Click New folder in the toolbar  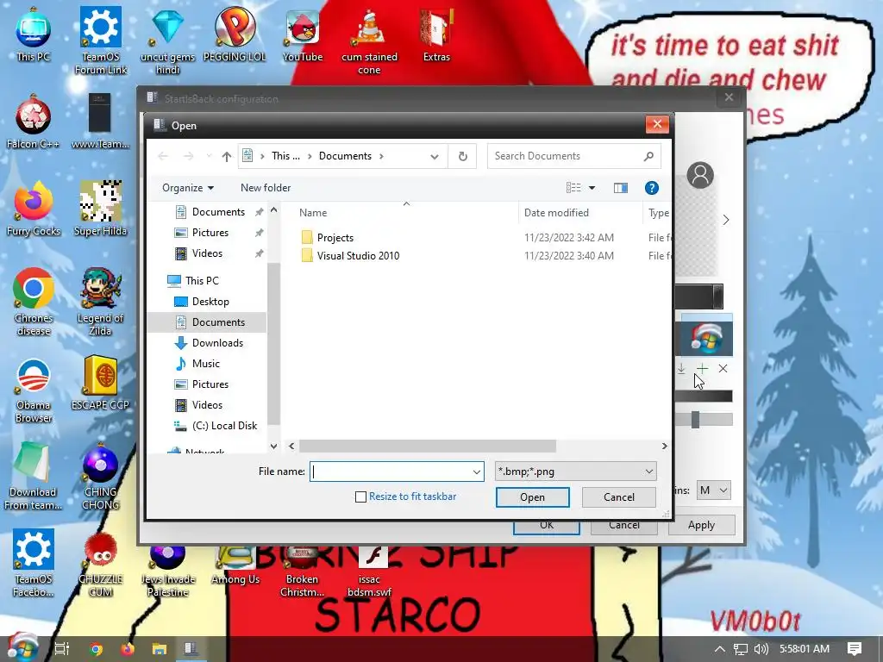(266, 188)
